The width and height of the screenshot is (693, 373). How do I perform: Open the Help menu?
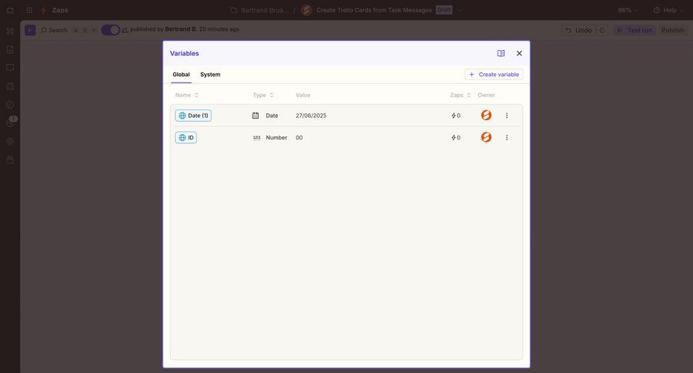coord(668,10)
